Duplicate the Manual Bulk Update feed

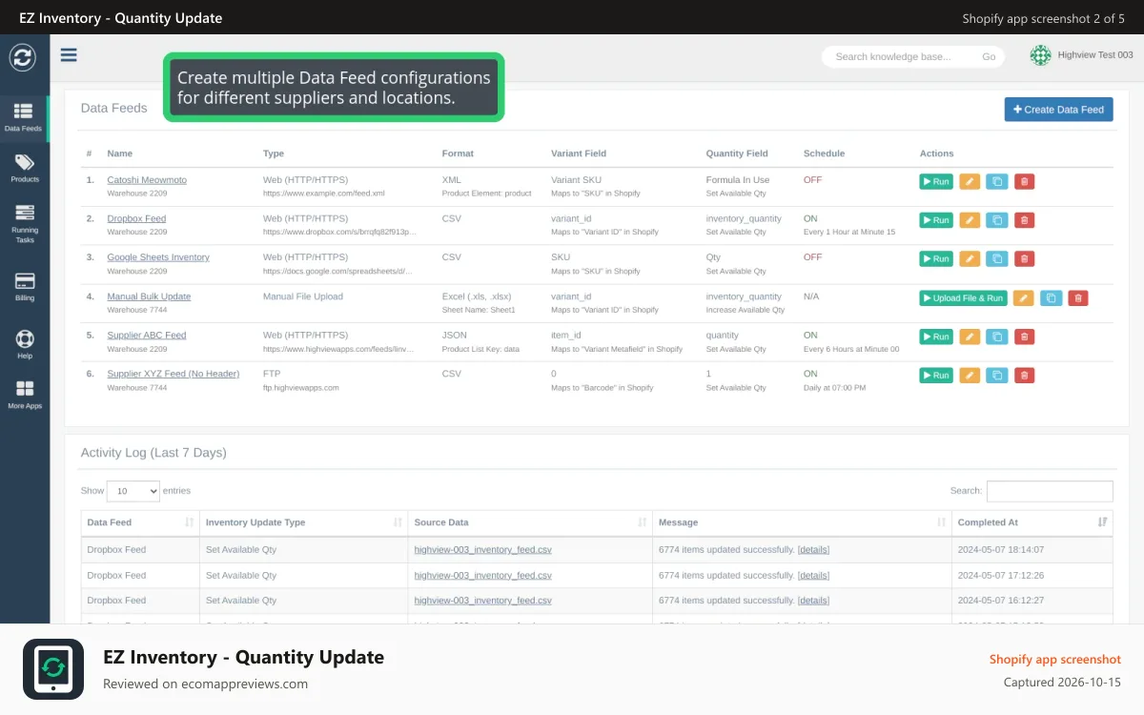pos(1051,298)
